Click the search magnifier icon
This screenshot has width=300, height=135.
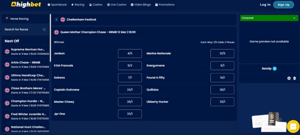[45, 29]
